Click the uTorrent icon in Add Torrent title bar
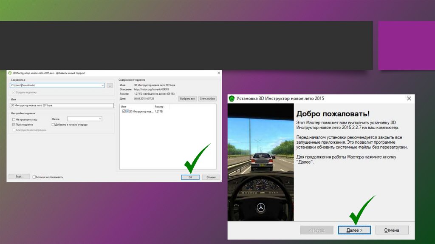 10,73
